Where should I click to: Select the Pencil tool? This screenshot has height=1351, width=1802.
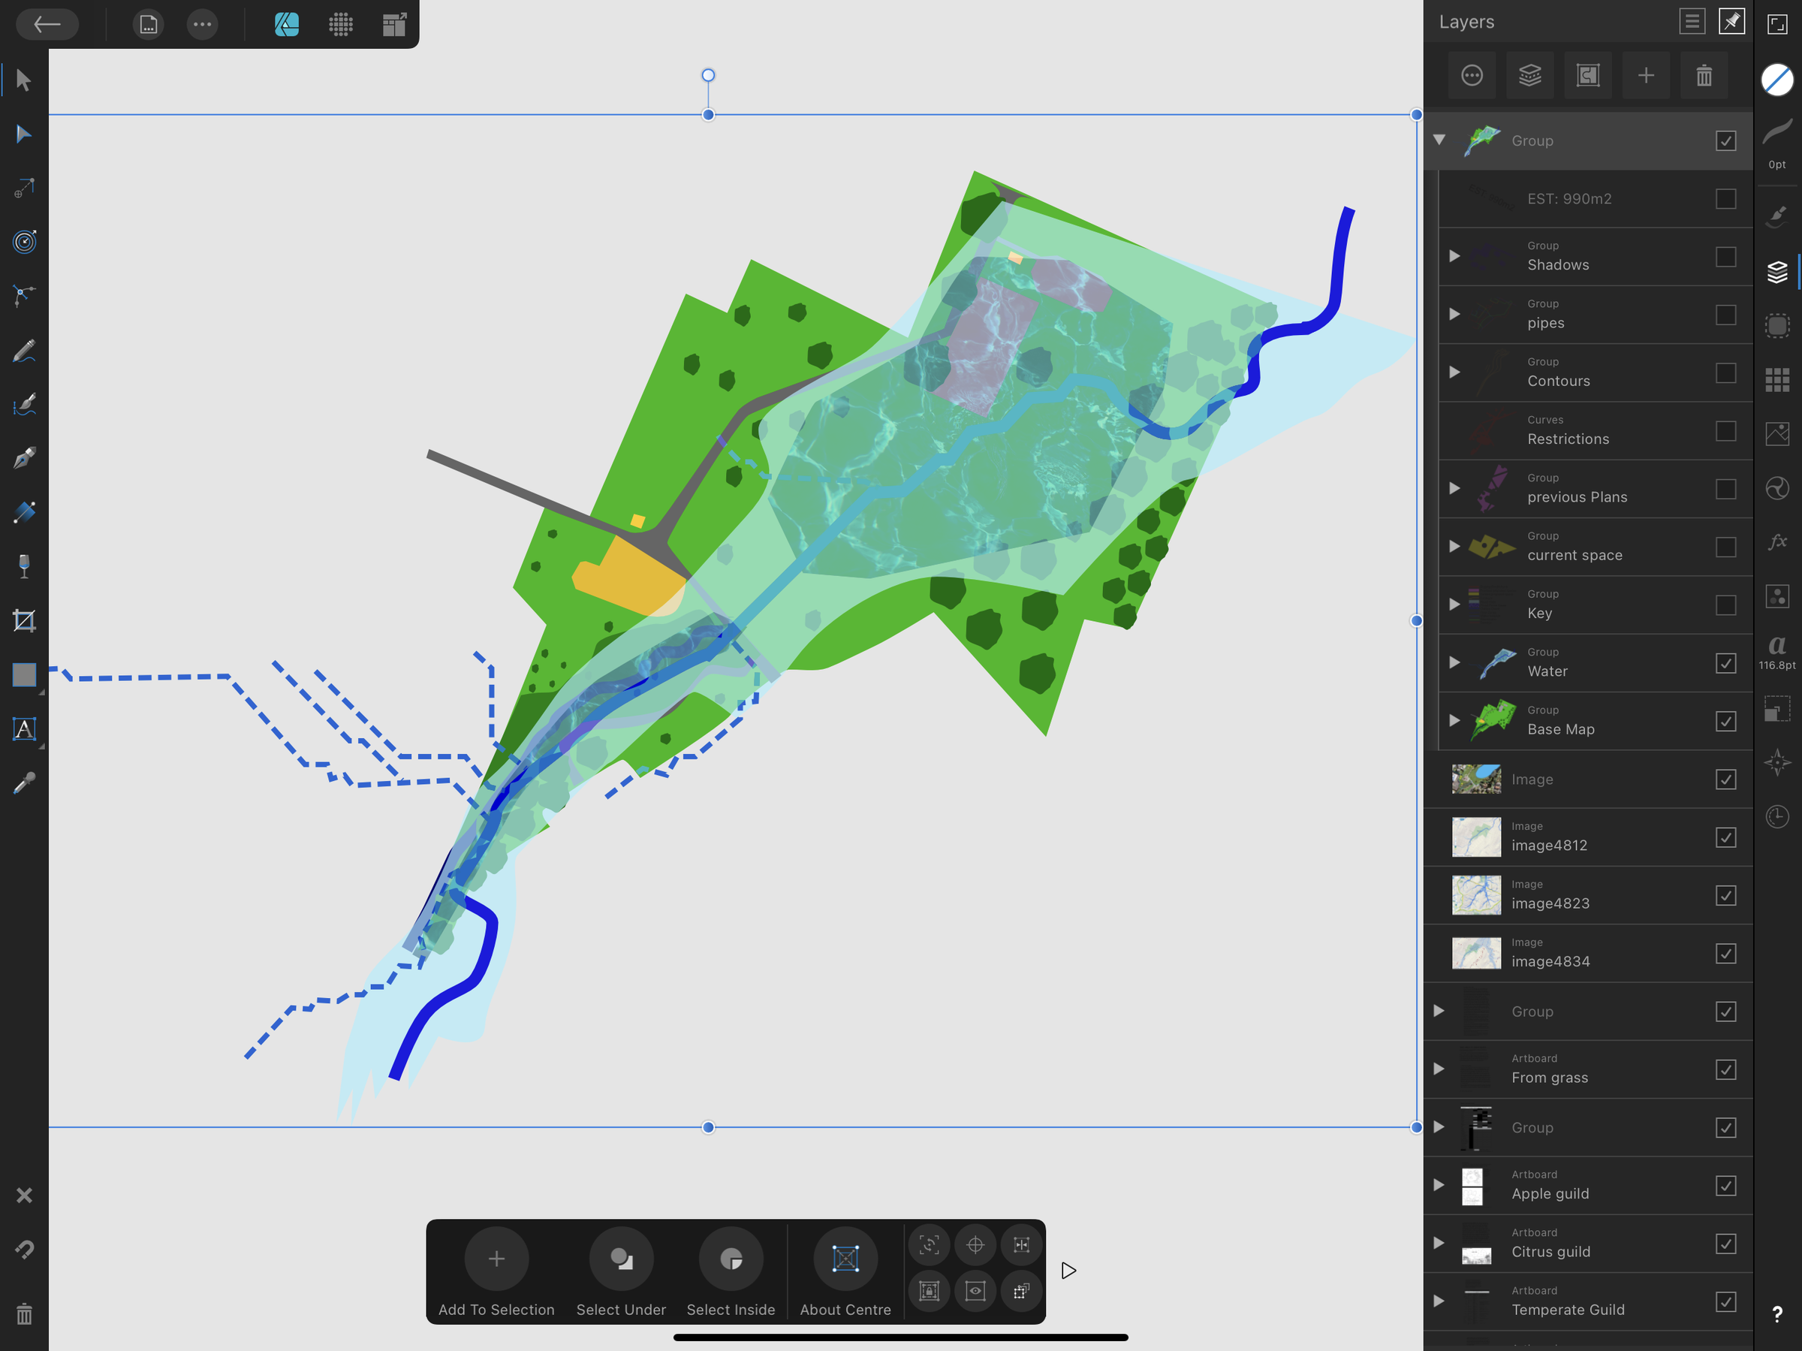pyautogui.click(x=25, y=351)
